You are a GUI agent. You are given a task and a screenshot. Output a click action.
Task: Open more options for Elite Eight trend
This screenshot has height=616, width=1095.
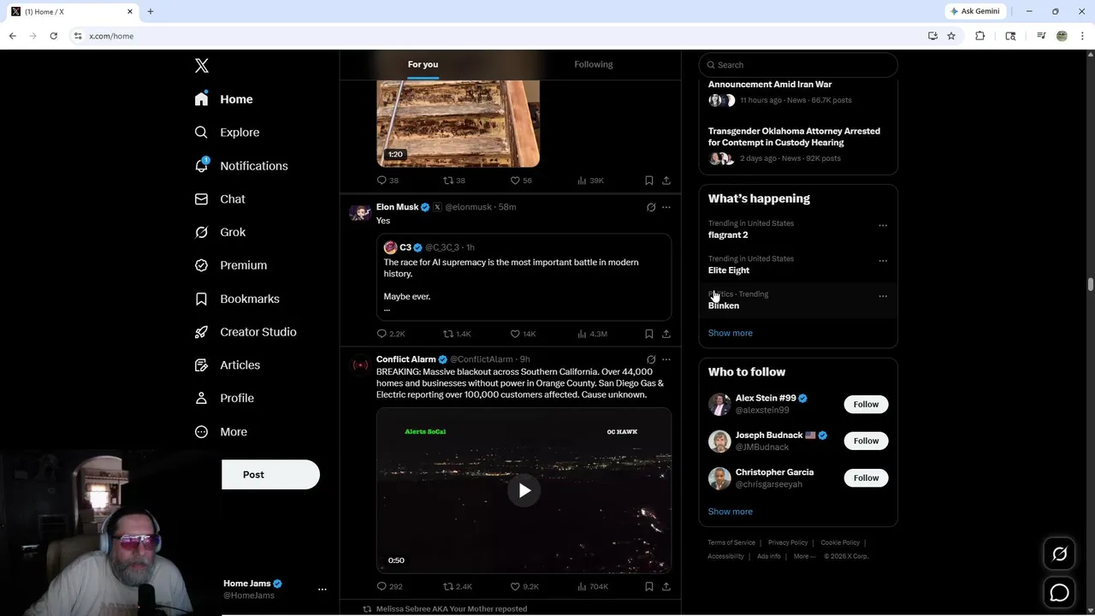[883, 261]
